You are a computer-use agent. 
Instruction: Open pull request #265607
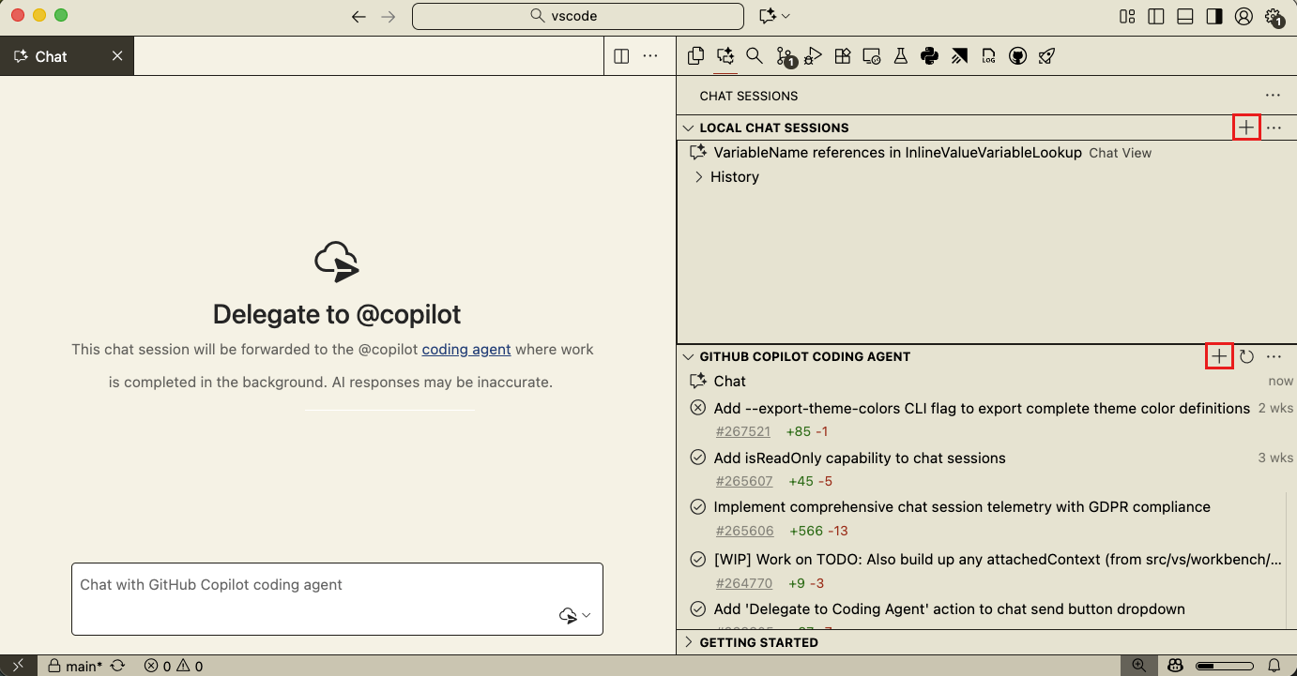(x=744, y=481)
